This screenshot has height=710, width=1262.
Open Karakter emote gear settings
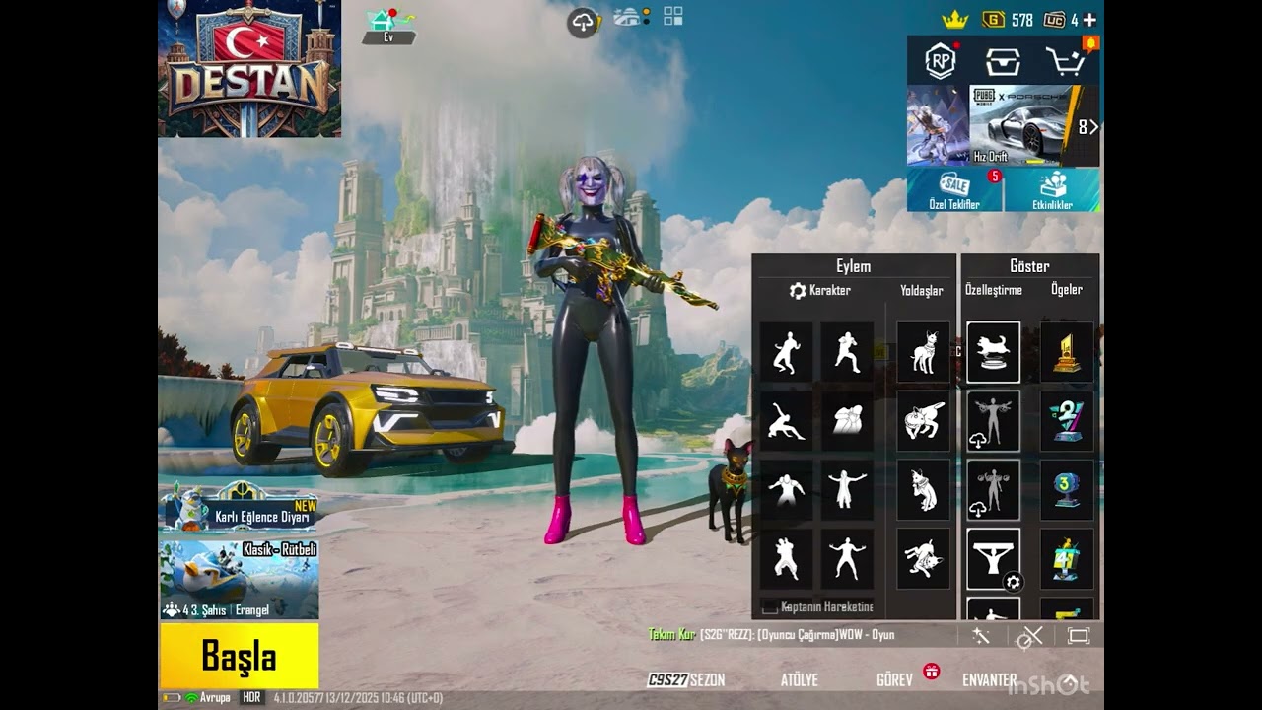click(x=798, y=291)
